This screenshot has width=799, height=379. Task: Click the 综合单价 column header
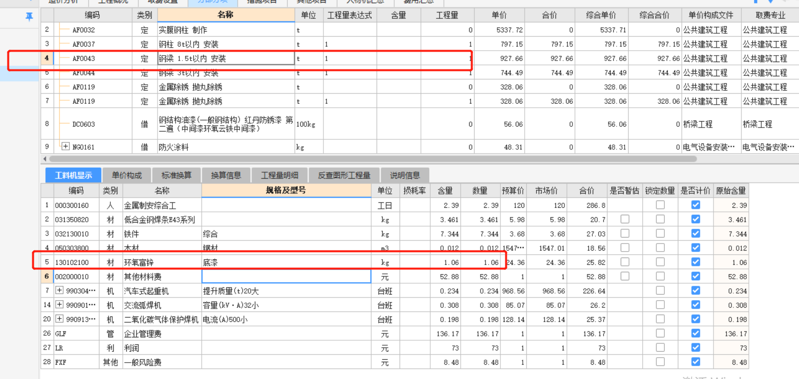tap(601, 15)
